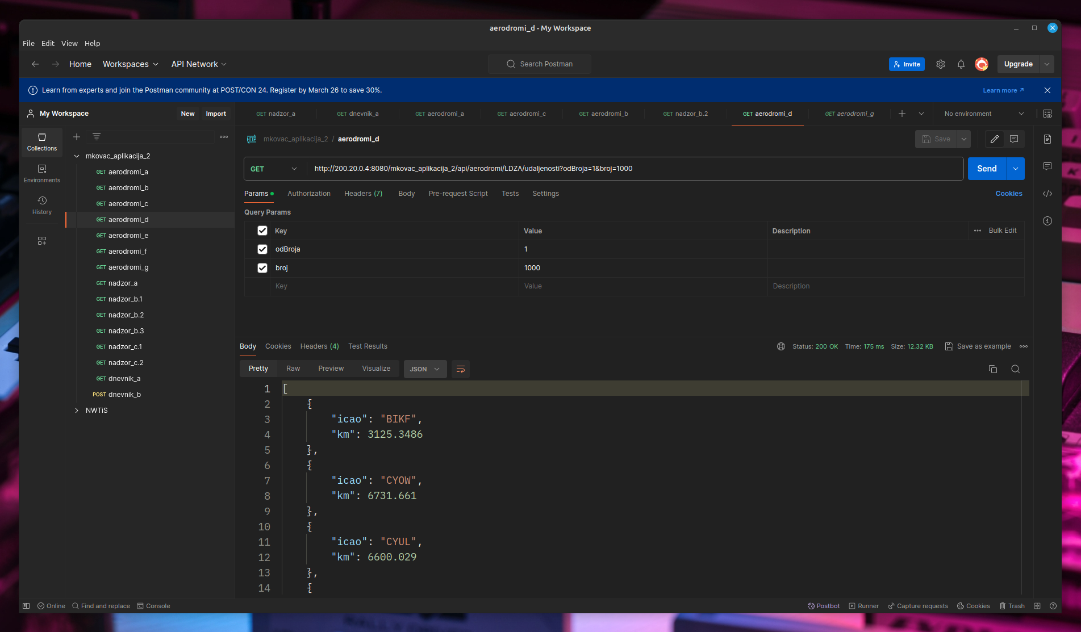Click the edit pencil icon
This screenshot has height=632, width=1081.
coord(995,139)
